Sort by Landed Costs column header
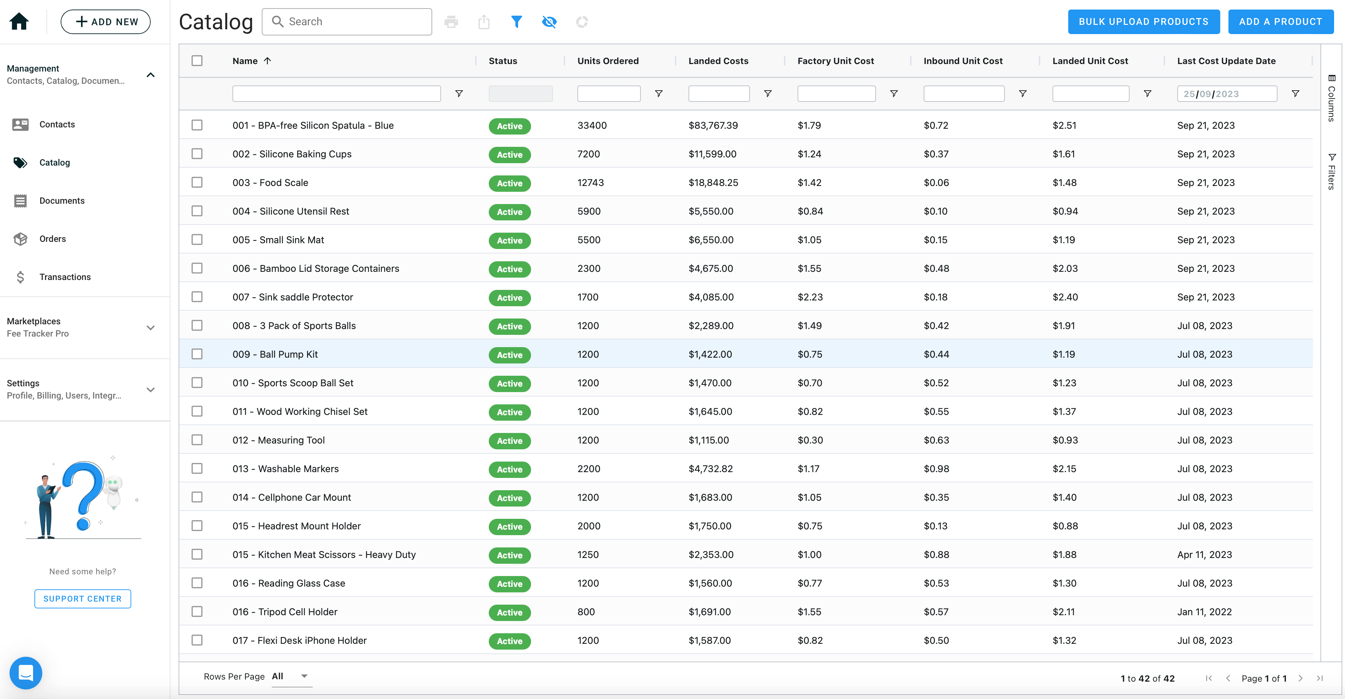The width and height of the screenshot is (1345, 699). [x=719, y=61]
